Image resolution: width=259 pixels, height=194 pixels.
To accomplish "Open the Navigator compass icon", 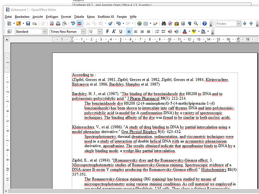I will pos(170,23).
